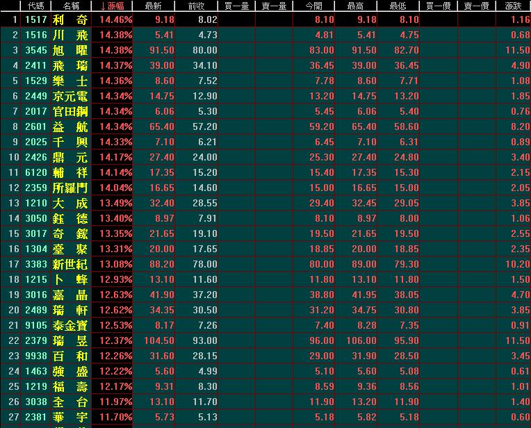Click the 賣一價 column header
This screenshot has height=428, width=531.
(x=477, y=6)
